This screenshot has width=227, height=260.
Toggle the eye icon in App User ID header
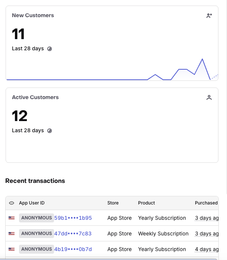coord(12,203)
